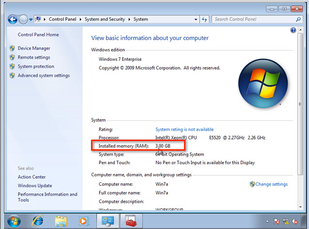Click the Windows 7 Enterprise text

pyautogui.click(x=120, y=59)
